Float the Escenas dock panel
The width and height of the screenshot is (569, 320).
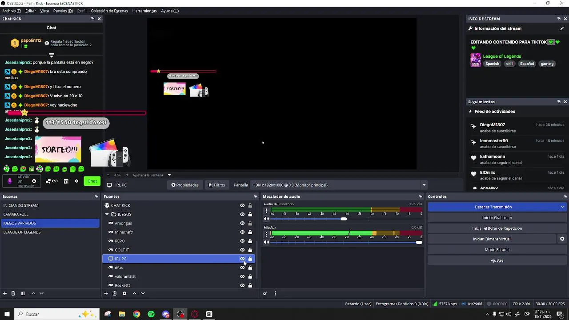(96, 196)
